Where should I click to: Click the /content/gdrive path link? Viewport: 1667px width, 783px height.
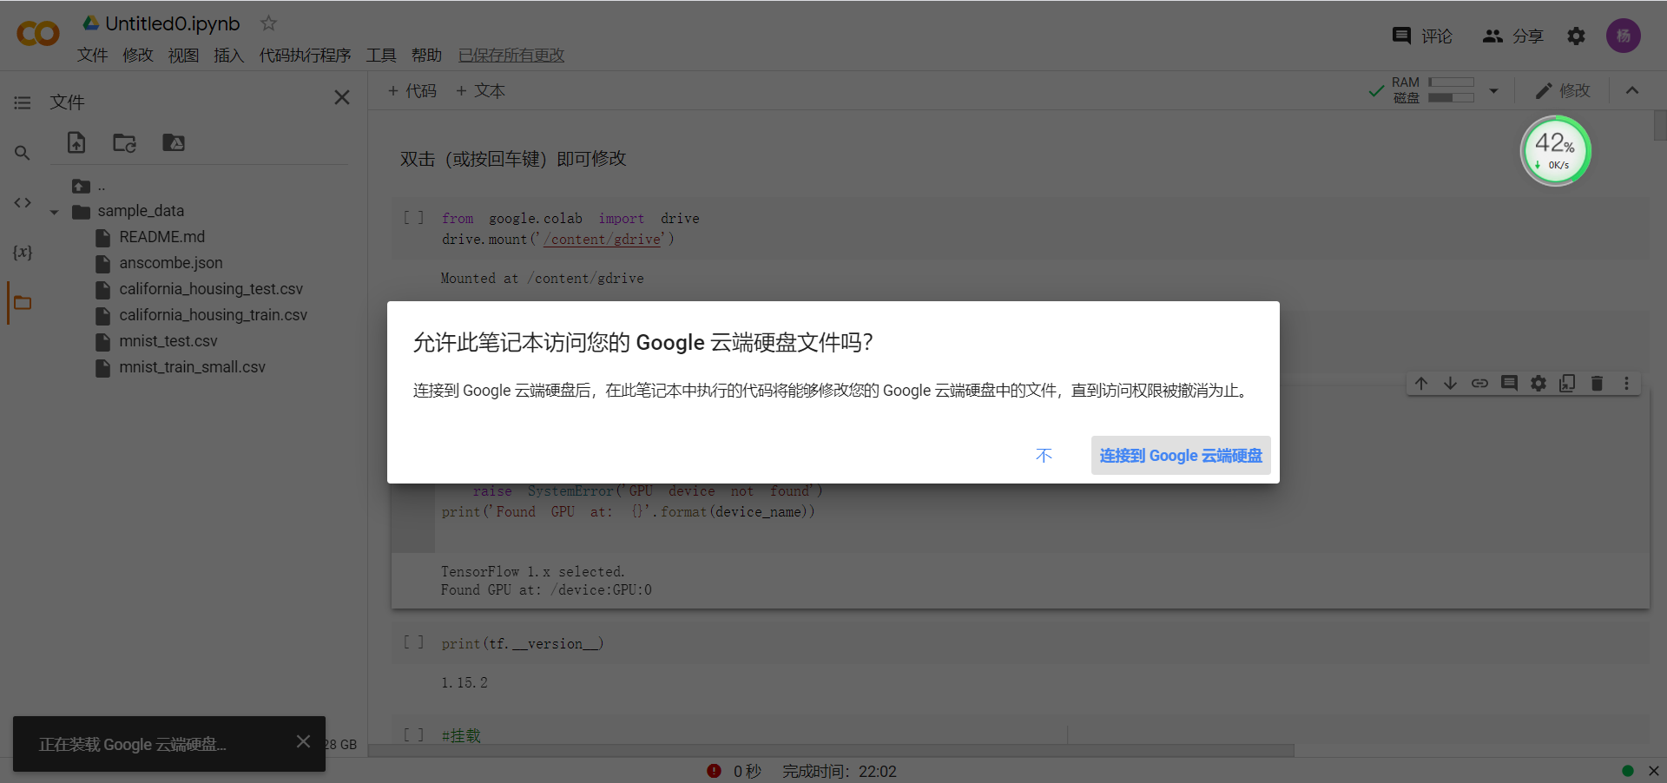pyautogui.click(x=603, y=240)
